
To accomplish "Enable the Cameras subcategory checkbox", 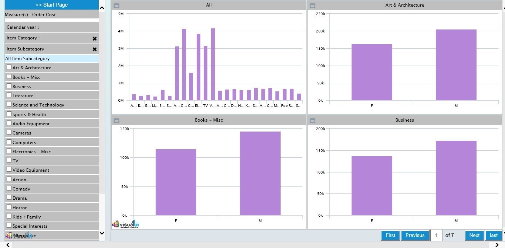I will [x=9, y=132].
